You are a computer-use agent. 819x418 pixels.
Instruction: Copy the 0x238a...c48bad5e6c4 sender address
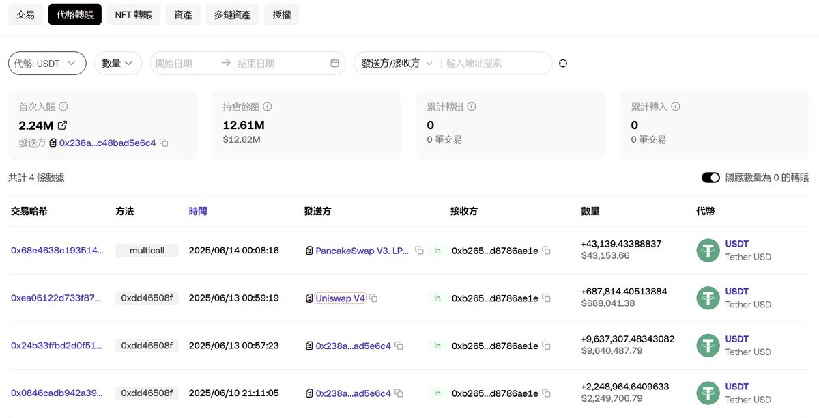pos(164,143)
